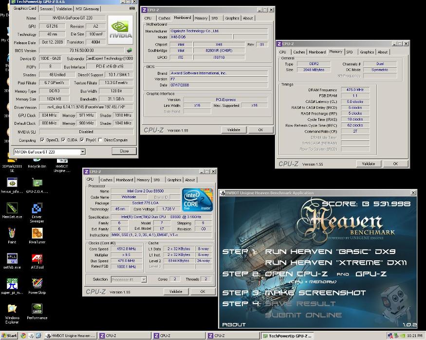426x340 pixels.
Task: Switch to the Sensors tab in GPU-Z
Action: pos(46,9)
